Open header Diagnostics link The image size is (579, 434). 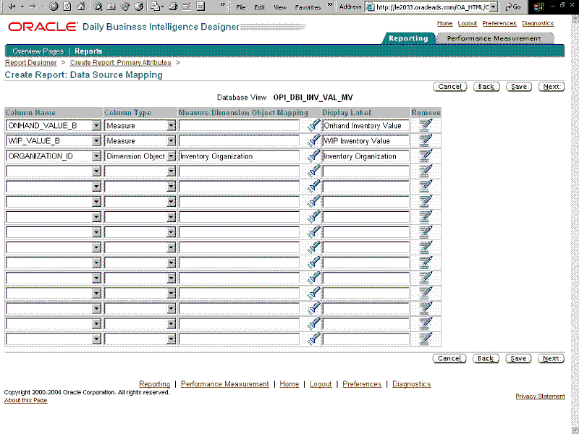pos(538,23)
